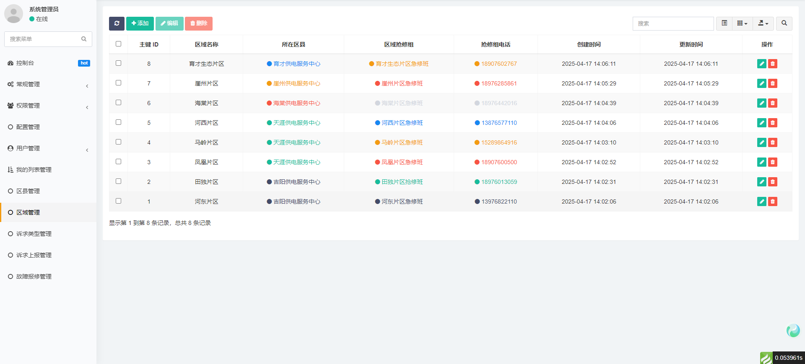Viewport: 805px width, 364px height.
Task: Click the refresh table icon button
Action: click(x=117, y=23)
